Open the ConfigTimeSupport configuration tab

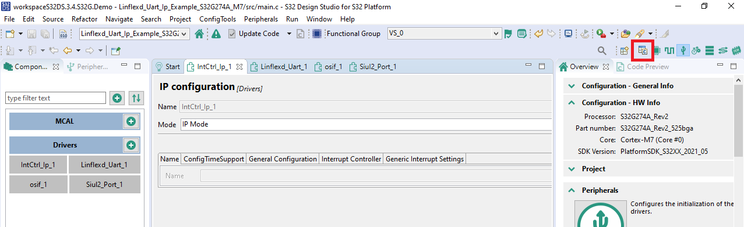[x=214, y=159]
